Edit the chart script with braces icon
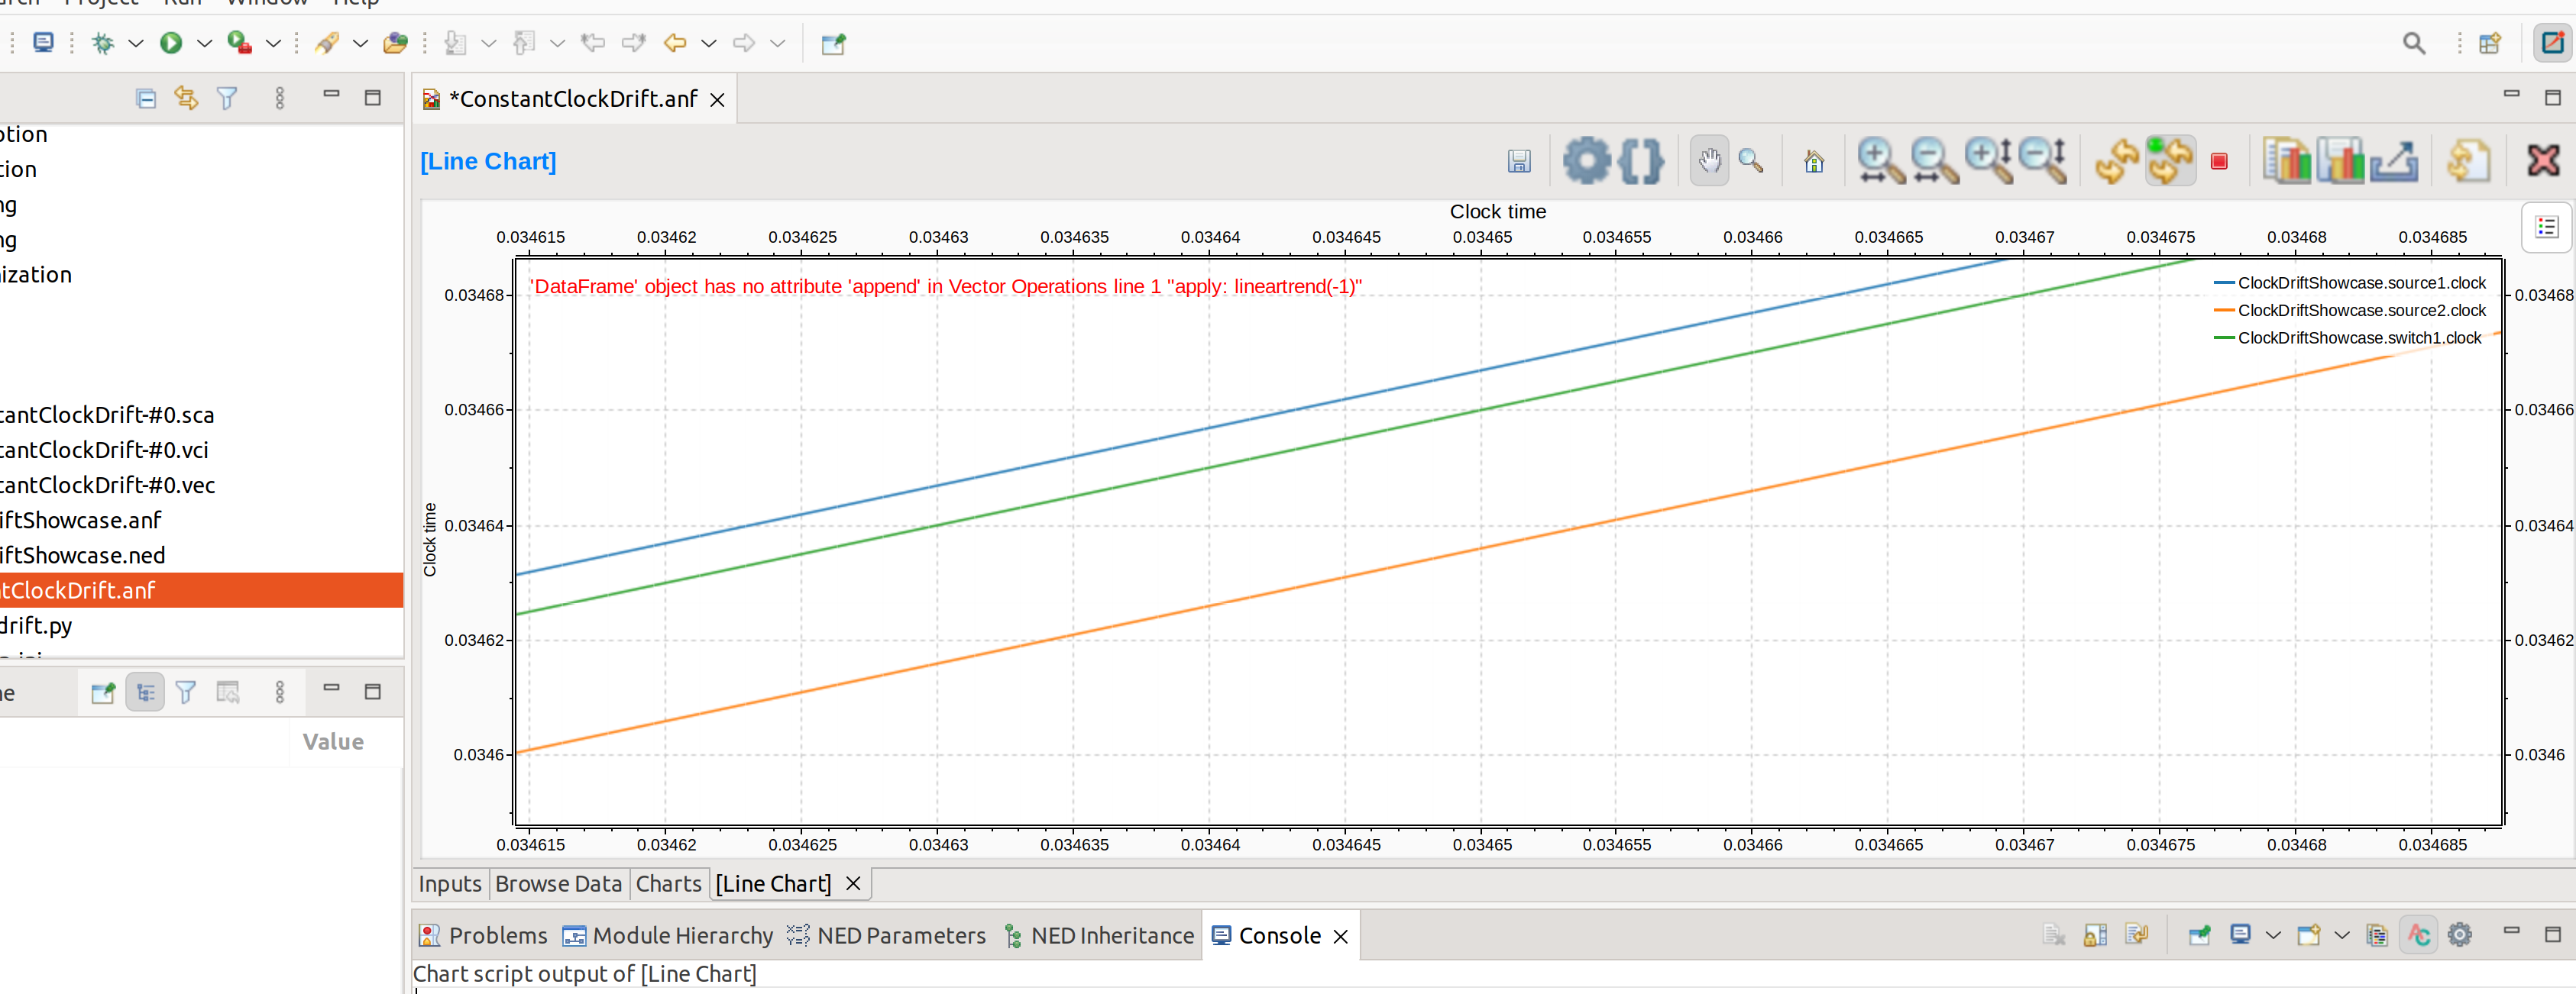The height and width of the screenshot is (994, 2576). tap(1640, 160)
